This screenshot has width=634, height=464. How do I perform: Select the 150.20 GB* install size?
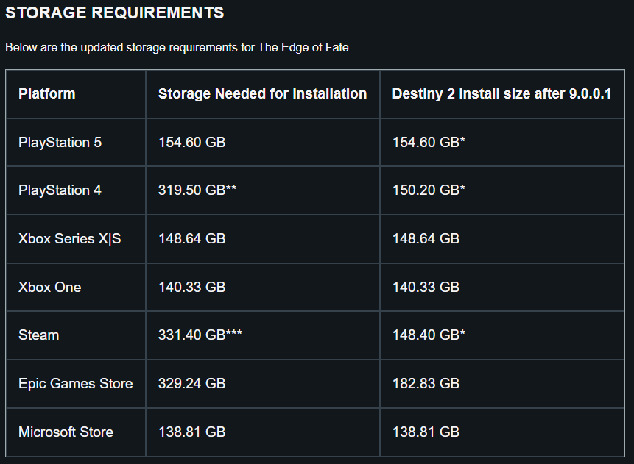(x=429, y=190)
